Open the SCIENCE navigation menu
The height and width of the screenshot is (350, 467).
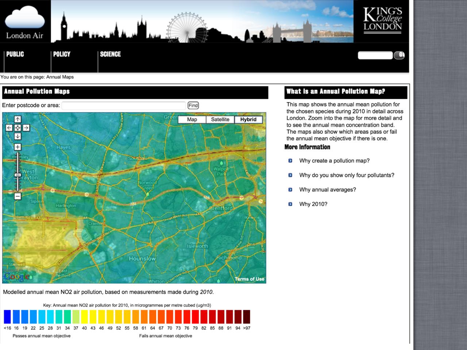tap(110, 54)
